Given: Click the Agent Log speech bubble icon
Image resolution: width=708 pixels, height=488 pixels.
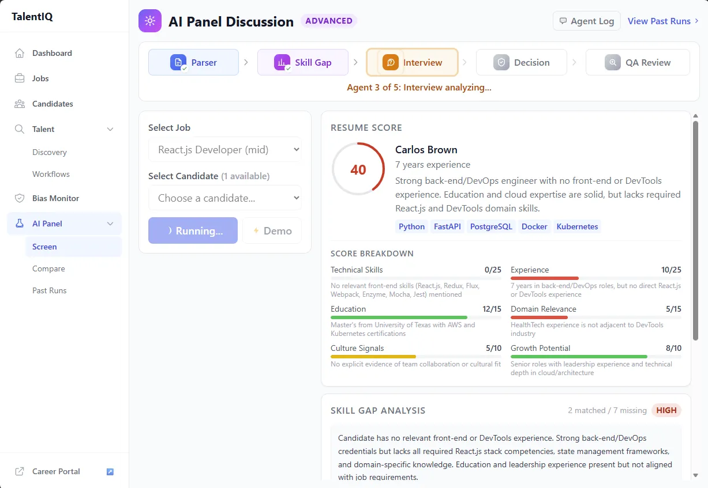Looking at the screenshot, I should pos(563,21).
